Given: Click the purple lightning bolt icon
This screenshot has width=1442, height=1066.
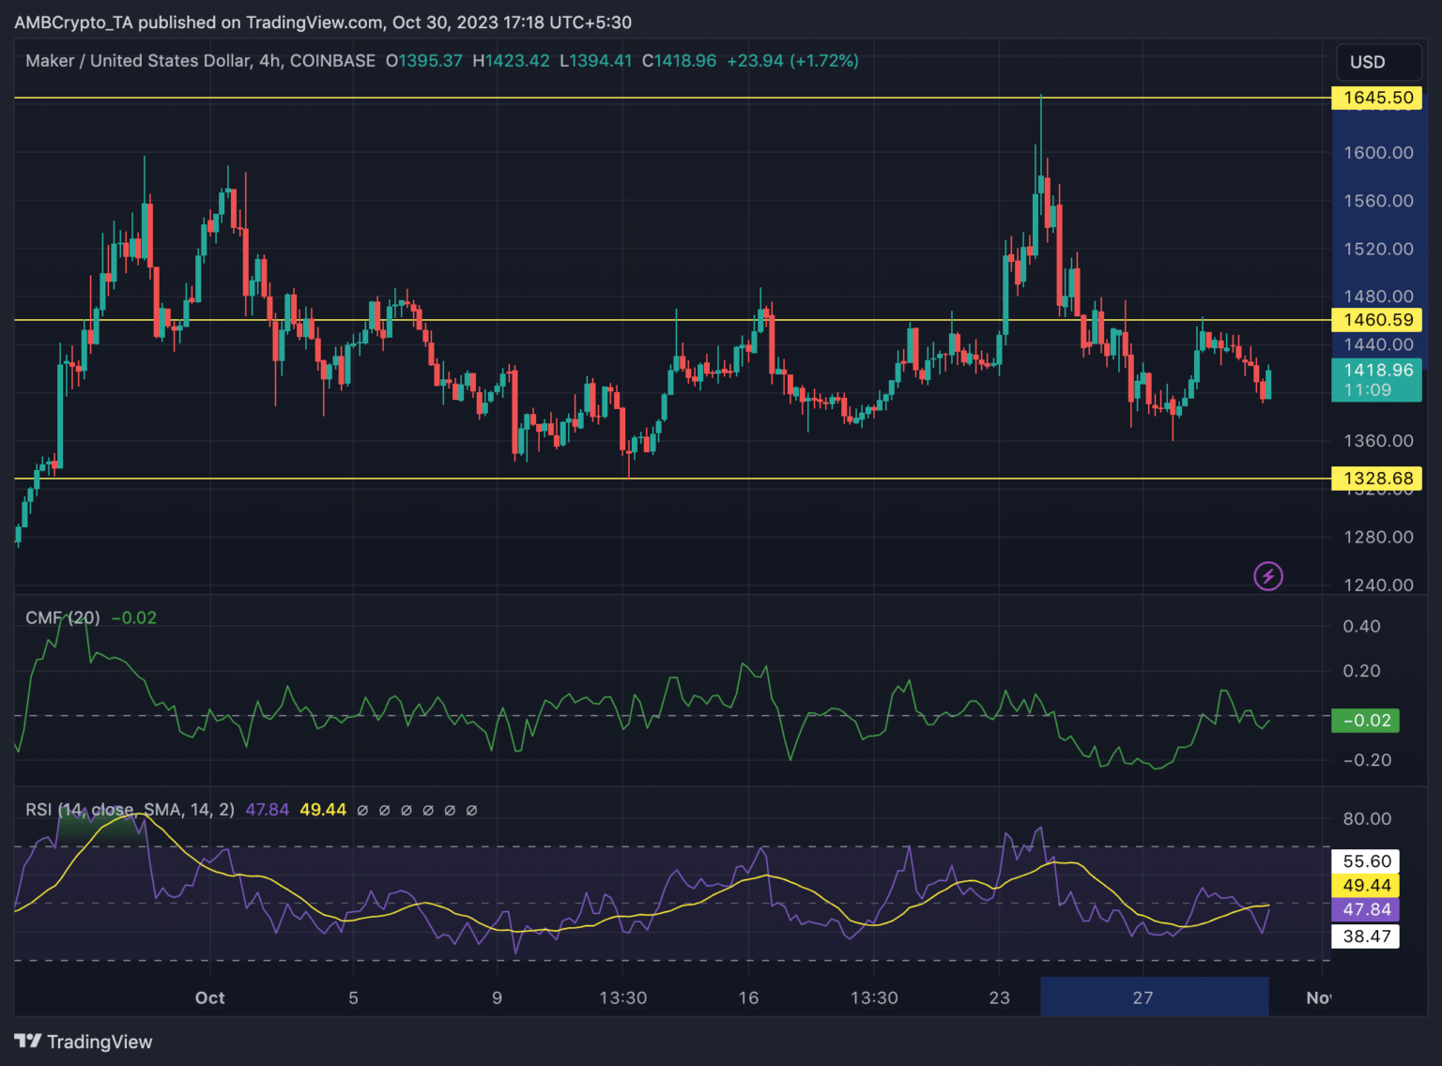Looking at the screenshot, I should [1268, 576].
